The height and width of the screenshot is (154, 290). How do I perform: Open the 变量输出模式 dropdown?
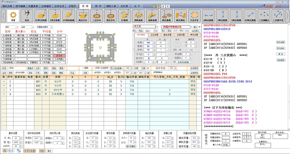click(x=44, y=27)
